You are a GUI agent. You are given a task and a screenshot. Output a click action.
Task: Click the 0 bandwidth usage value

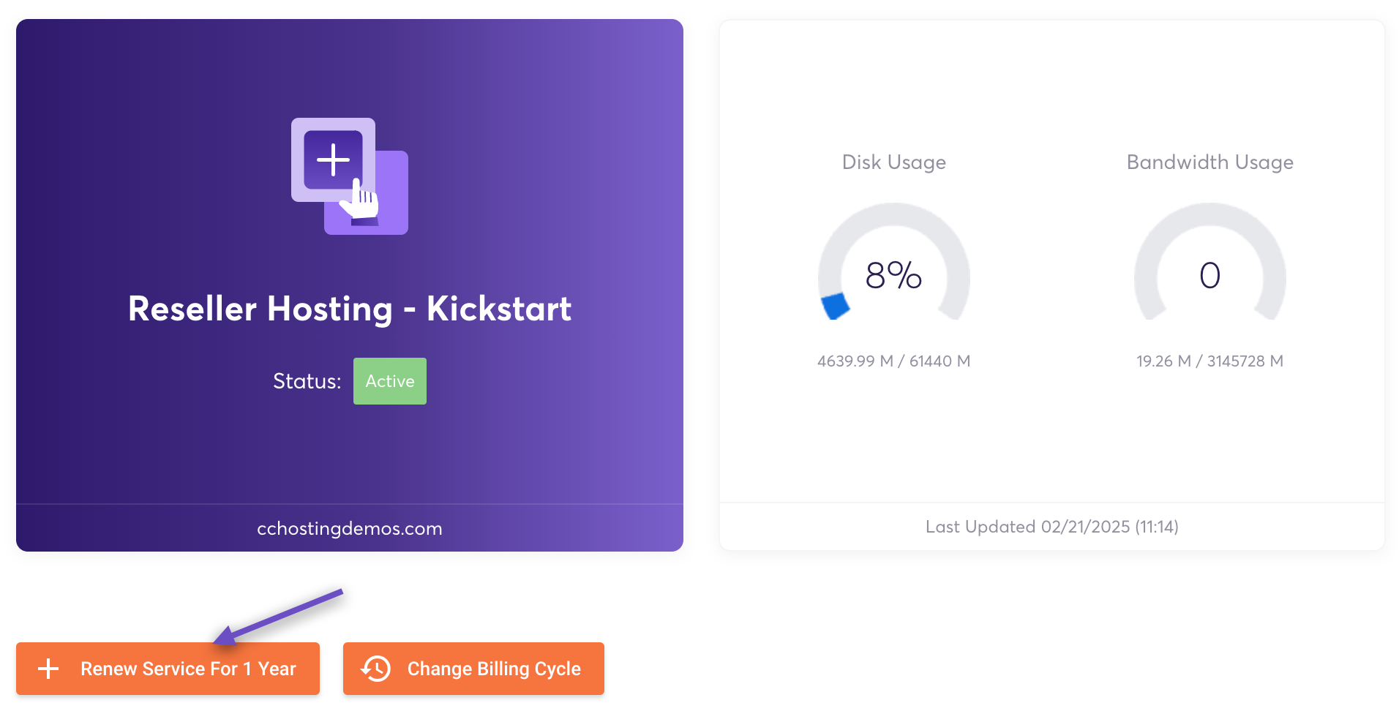1209,276
